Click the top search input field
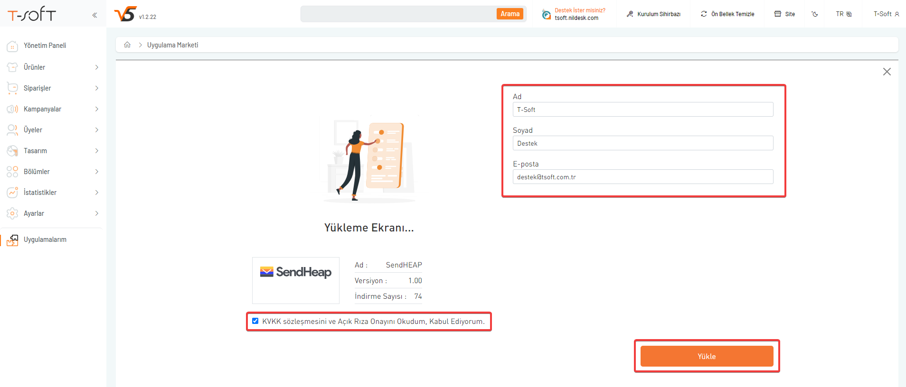The width and height of the screenshot is (906, 387). (398, 14)
